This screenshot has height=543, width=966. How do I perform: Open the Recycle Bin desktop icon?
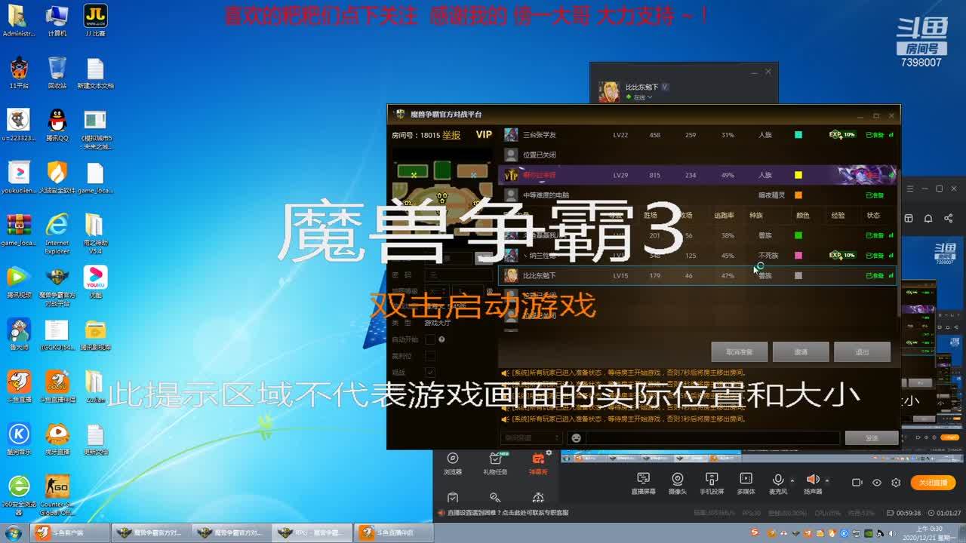pos(57,72)
